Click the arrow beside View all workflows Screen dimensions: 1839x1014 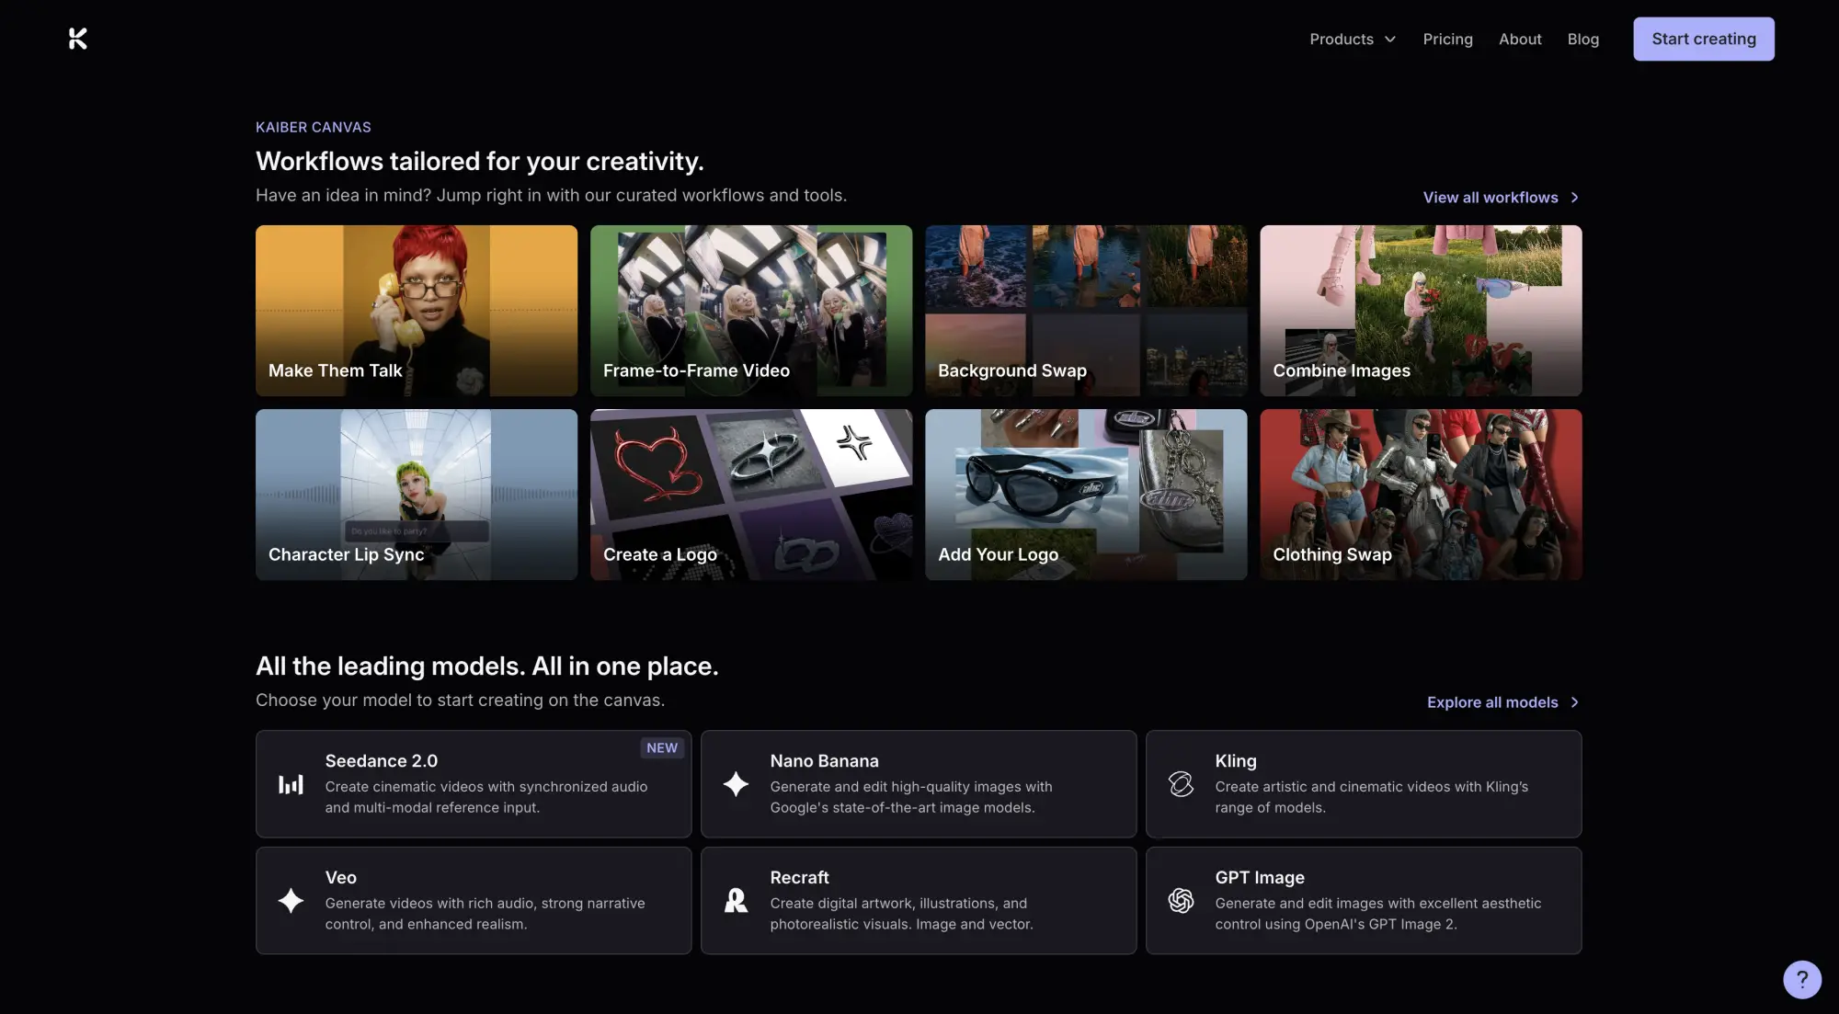[1575, 198]
